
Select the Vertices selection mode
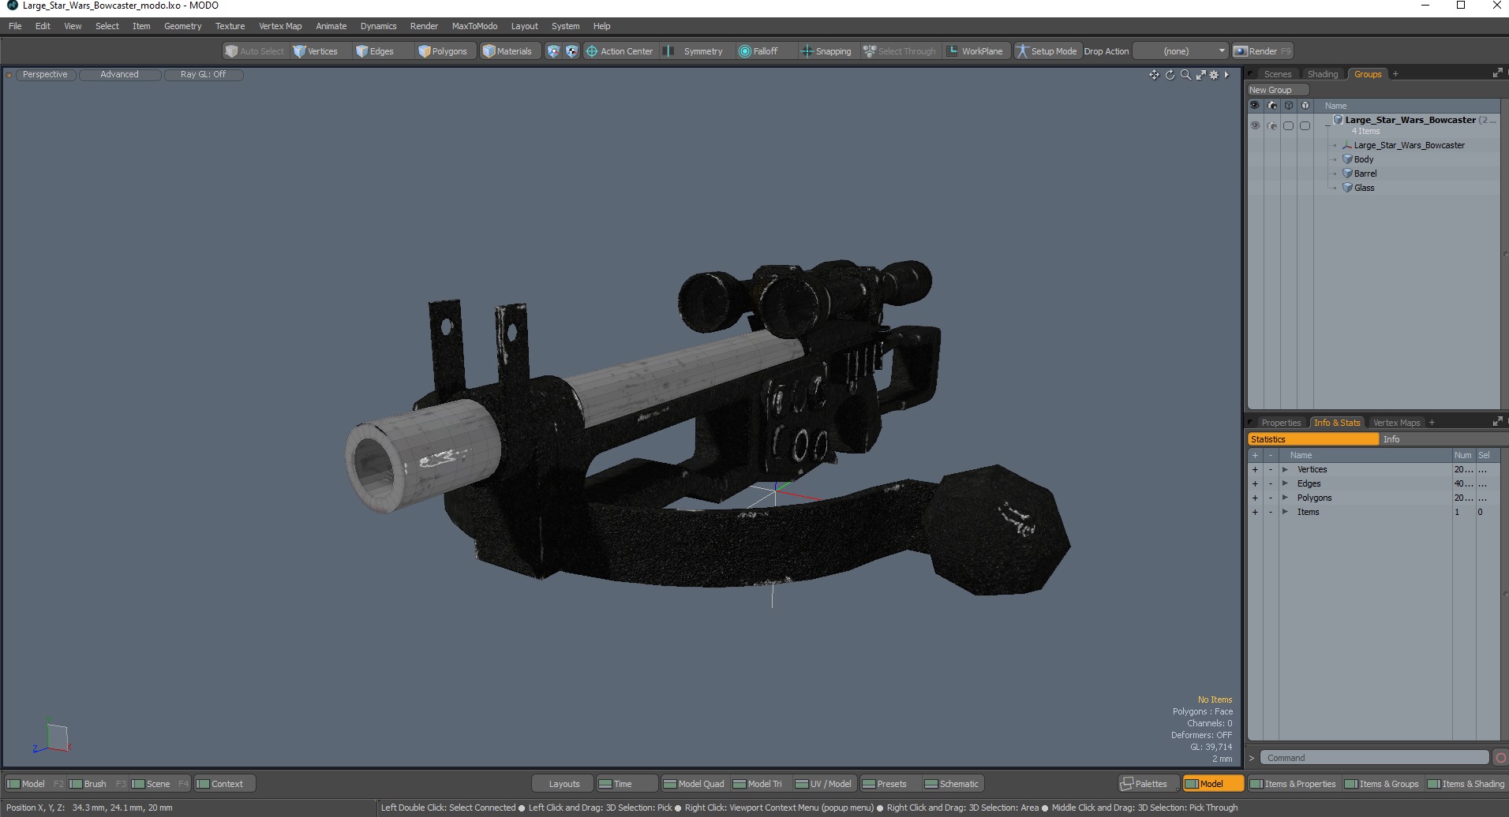point(316,51)
